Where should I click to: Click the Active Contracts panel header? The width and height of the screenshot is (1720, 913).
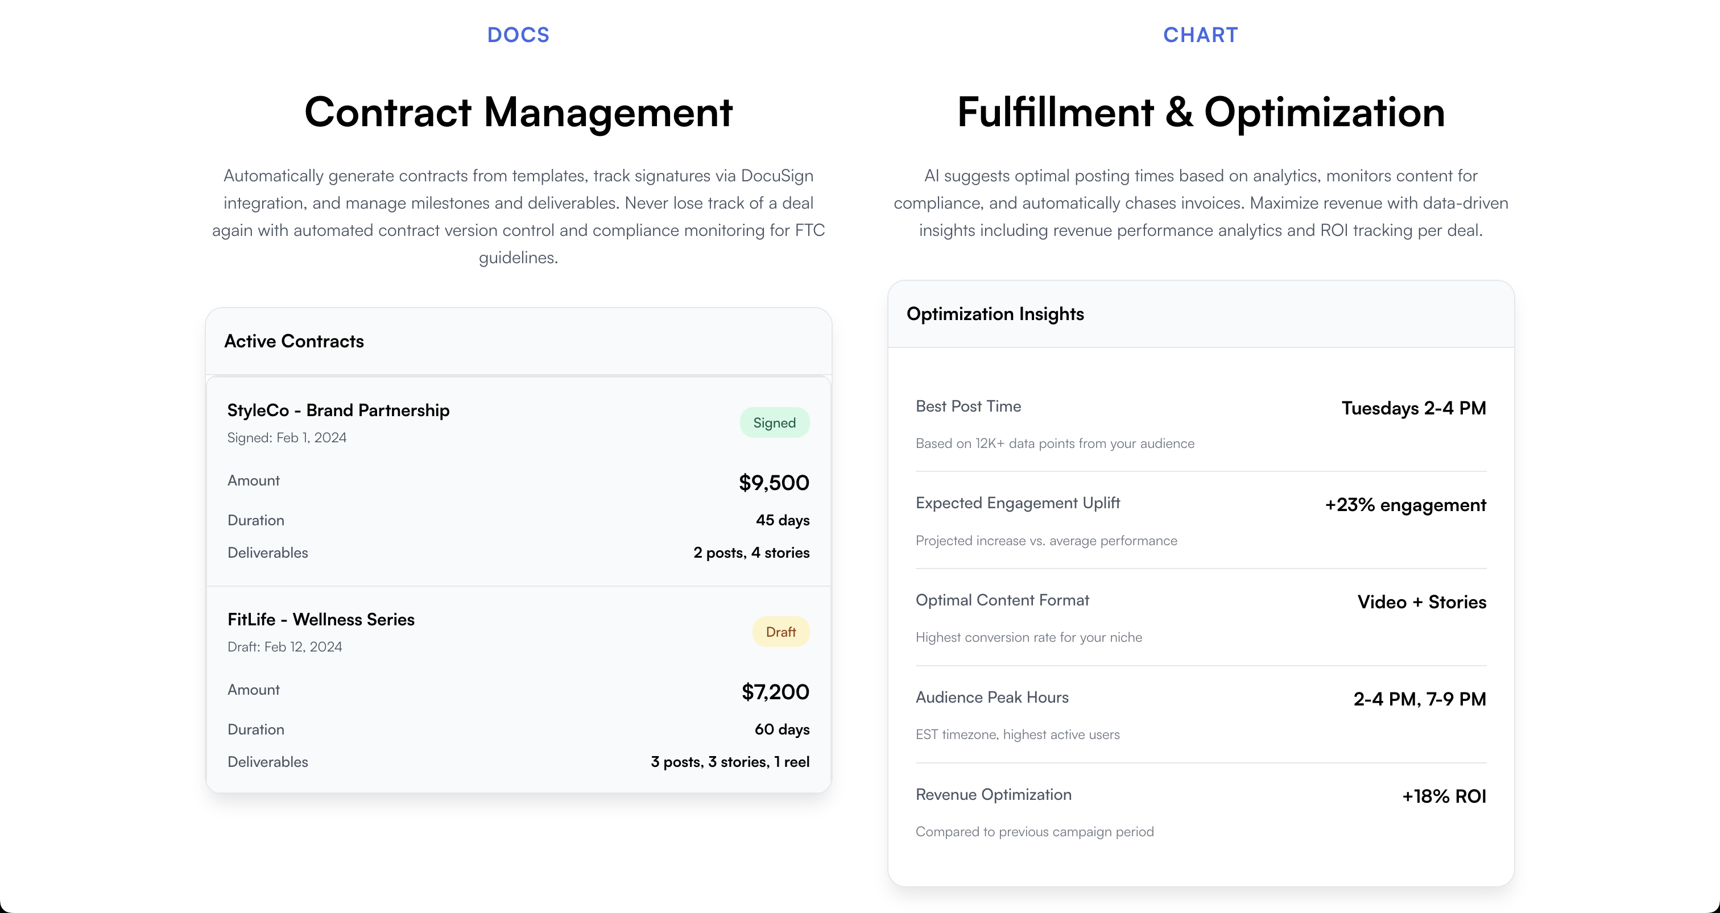[x=294, y=341]
